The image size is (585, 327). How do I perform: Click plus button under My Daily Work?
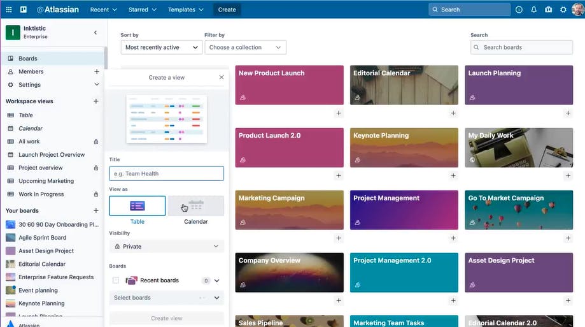click(568, 175)
